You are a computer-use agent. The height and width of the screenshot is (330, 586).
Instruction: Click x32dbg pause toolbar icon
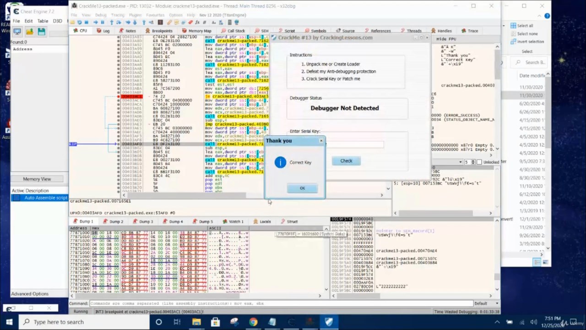[102, 22]
